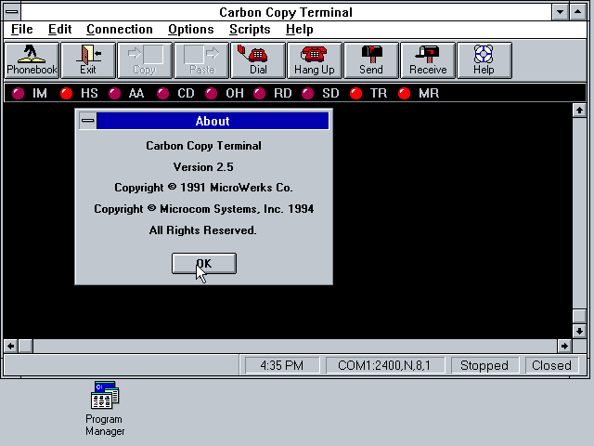Screen dimensions: 594x446
Task: Click the HS status indicator light
Action: pos(66,93)
